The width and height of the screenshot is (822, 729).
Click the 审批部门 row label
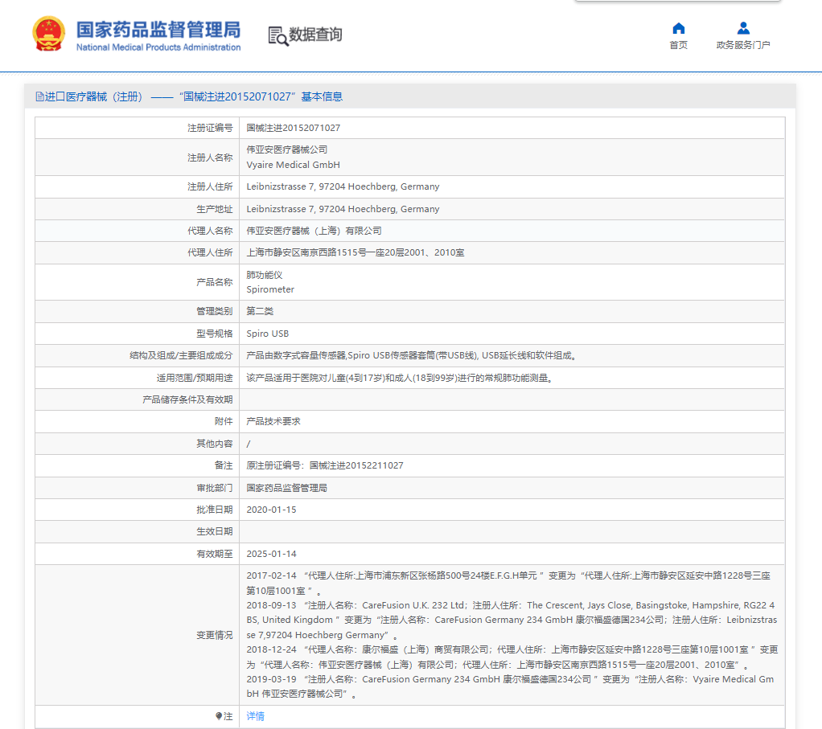point(215,488)
